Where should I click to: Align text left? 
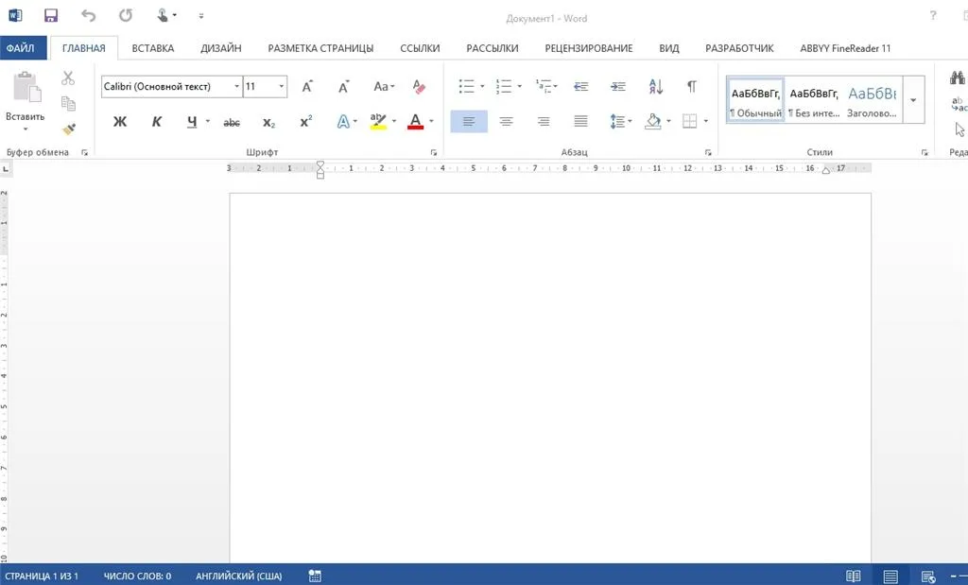click(x=469, y=122)
